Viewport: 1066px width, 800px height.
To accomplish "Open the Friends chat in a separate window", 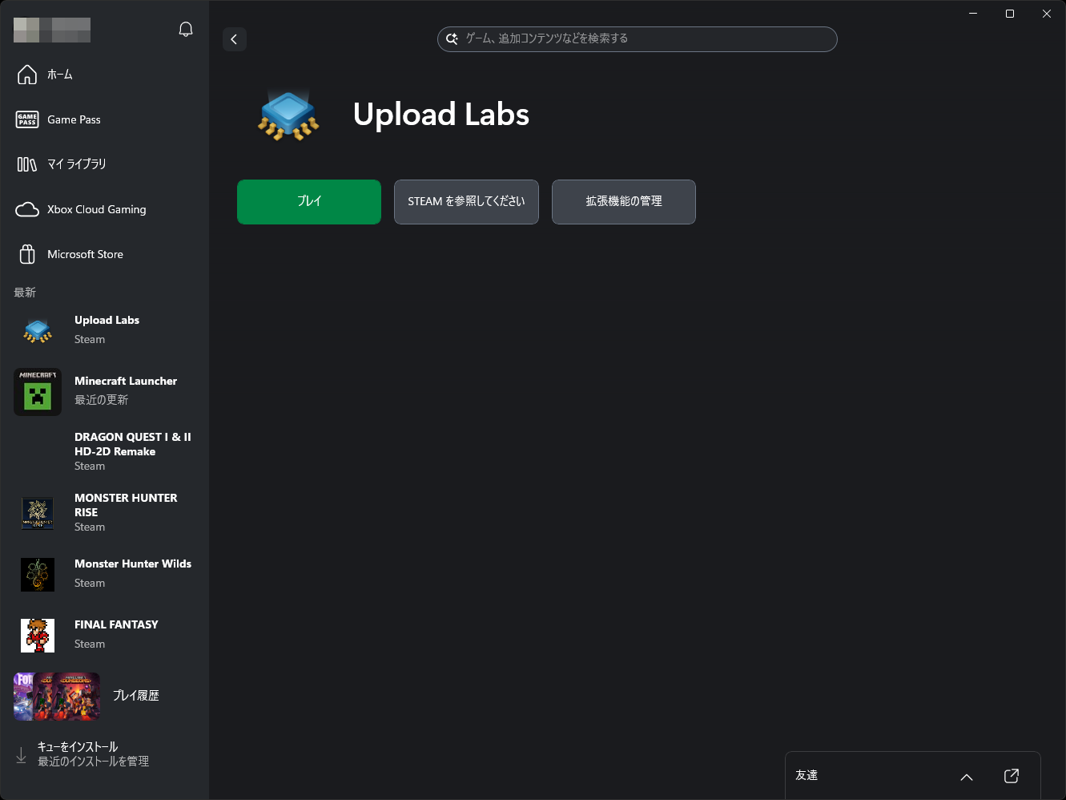I will [1011, 775].
